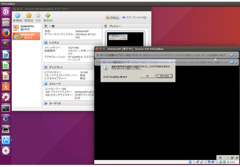Launch Firefox from the launcher

[6, 33]
